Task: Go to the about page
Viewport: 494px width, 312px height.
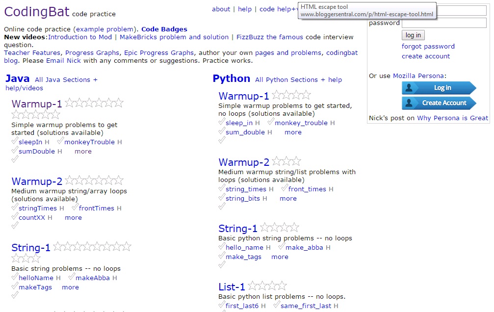Action: (221, 9)
